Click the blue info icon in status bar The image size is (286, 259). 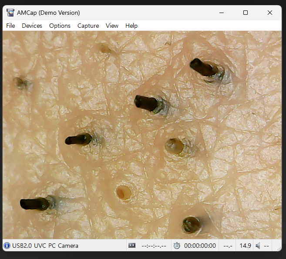pos(7,246)
